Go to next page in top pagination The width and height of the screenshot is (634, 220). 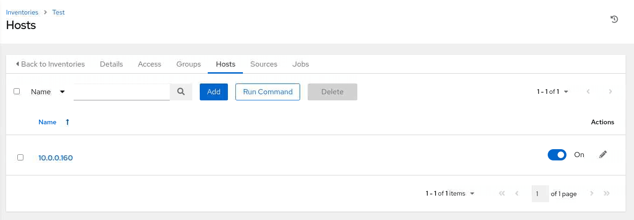coord(611,91)
